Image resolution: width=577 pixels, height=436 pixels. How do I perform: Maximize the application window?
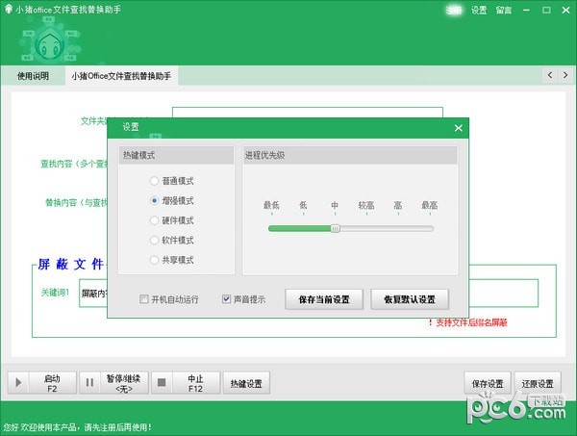[546, 10]
